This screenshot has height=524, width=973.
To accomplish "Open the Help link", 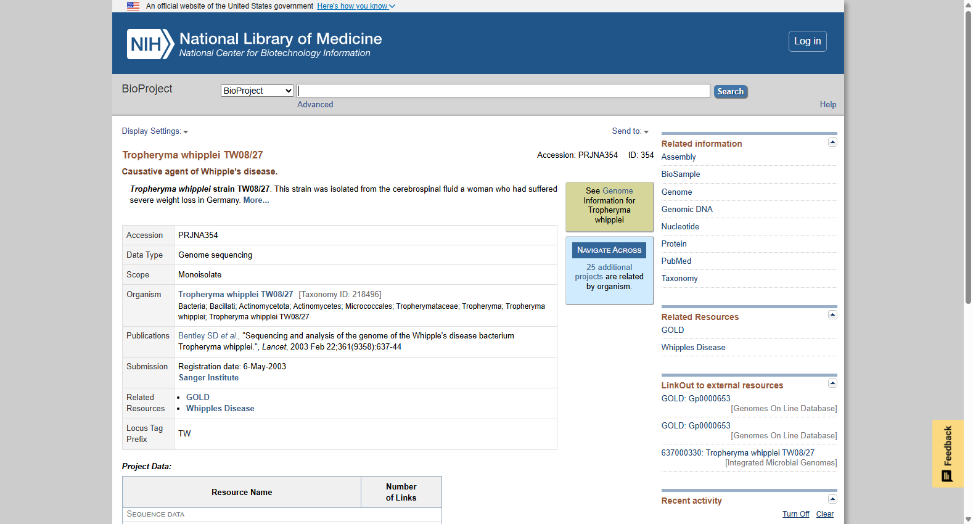I will click(828, 105).
